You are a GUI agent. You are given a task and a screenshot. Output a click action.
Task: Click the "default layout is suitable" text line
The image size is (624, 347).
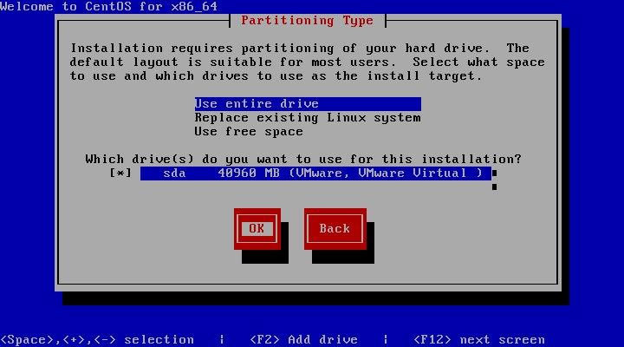(307, 62)
